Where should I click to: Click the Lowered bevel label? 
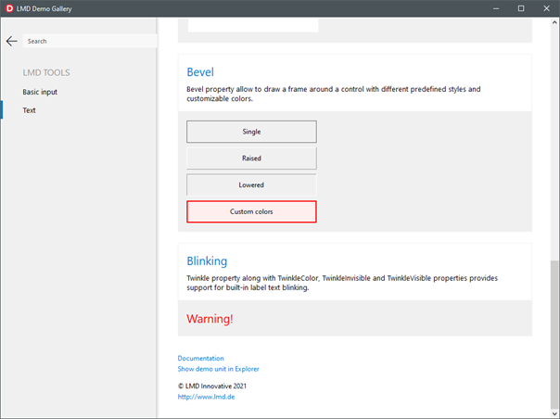tap(251, 185)
